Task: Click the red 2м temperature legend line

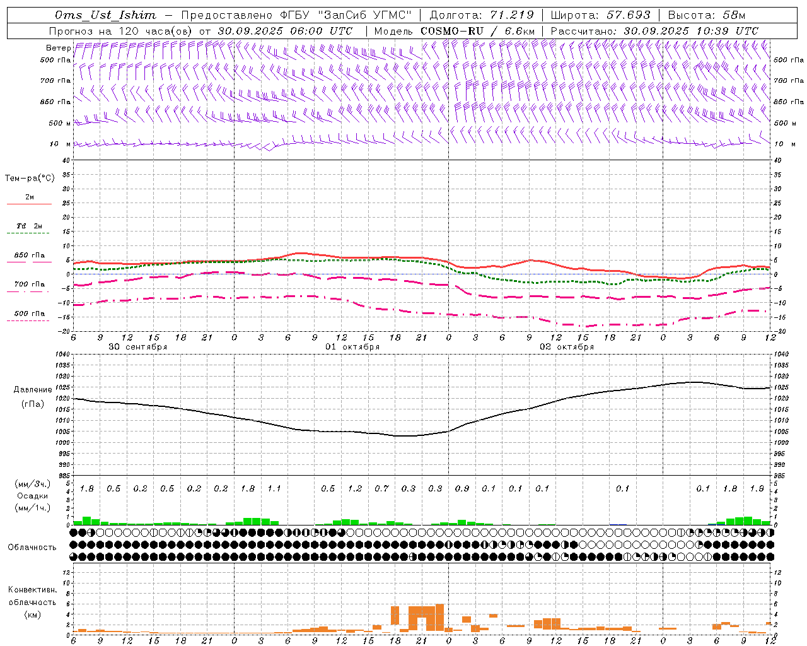Action: tap(30, 204)
